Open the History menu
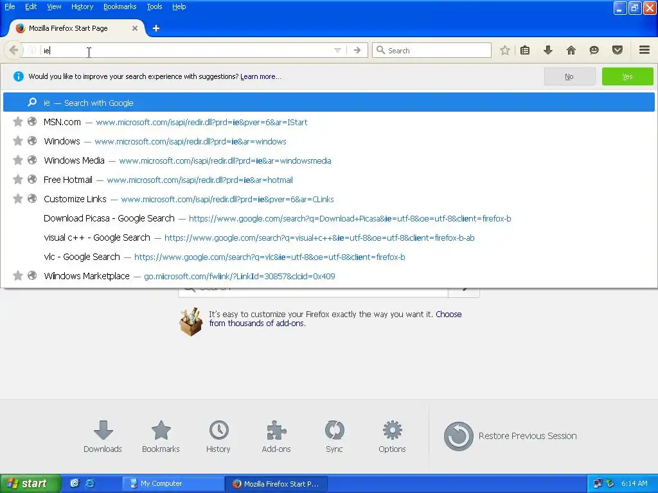Viewport: 658px width, 493px height. pyautogui.click(x=82, y=6)
